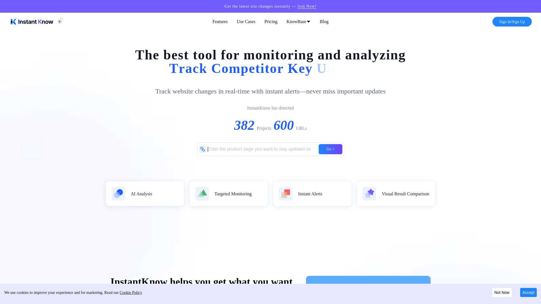The image size is (541, 304).
Task: Toggle the cookie policy acceptance
Action: coord(528,292)
